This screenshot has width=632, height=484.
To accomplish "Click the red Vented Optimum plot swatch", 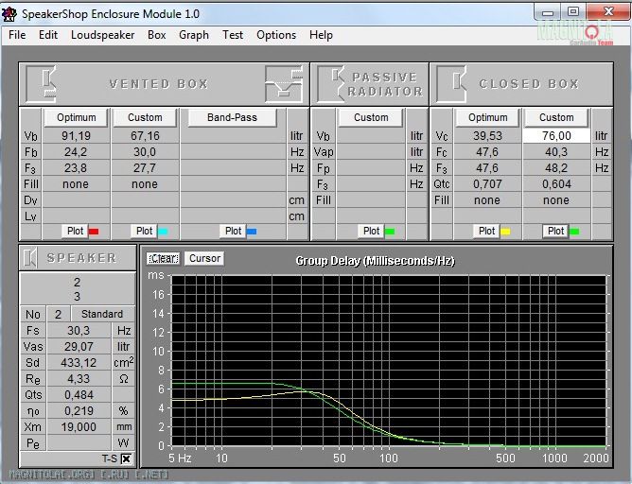I will pyautogui.click(x=94, y=232).
